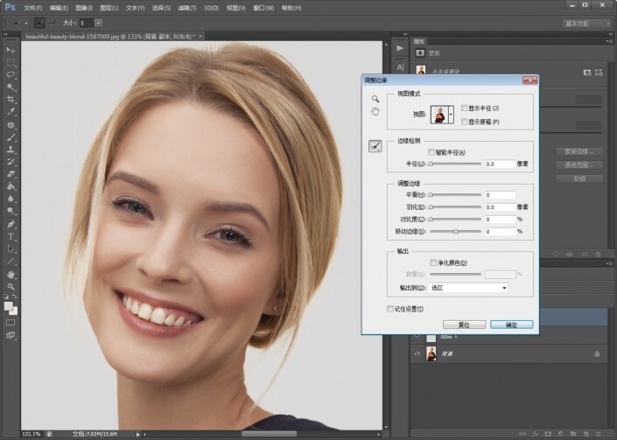Check the 净化颜色 (Decontaminate Colors) option

[433, 262]
